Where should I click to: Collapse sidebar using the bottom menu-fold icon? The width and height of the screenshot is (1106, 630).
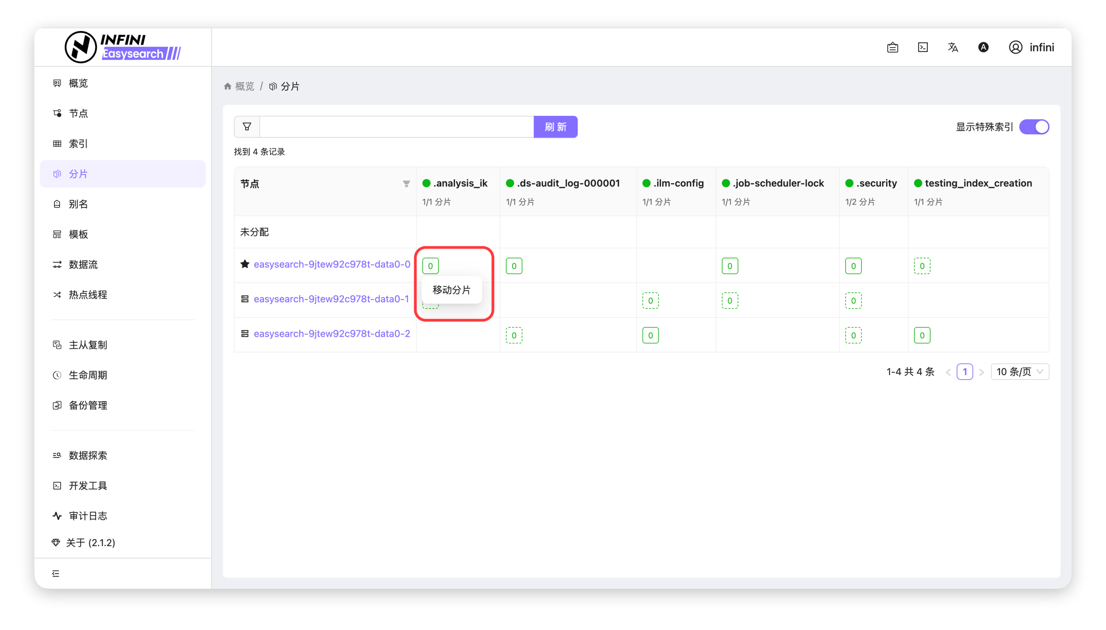56,573
